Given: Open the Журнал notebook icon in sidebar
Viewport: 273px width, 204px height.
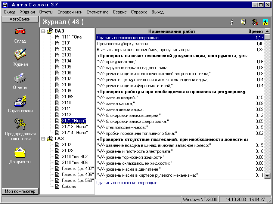Looking at the screenshot, I should coord(20,55).
